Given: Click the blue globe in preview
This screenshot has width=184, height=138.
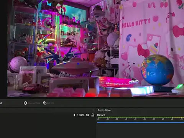Looking at the screenshot, I should (x=158, y=70).
